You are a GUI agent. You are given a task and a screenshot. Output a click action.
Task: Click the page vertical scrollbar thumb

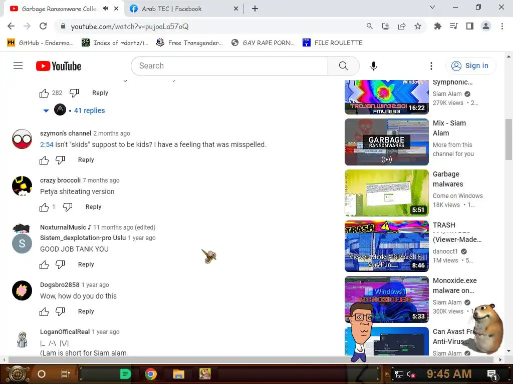coord(508,139)
